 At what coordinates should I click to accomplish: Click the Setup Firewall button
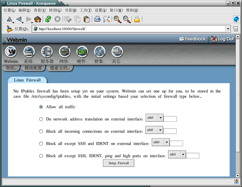point(119,163)
